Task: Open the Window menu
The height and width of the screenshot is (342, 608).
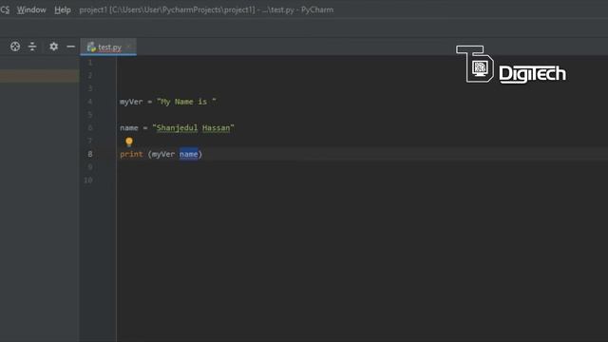Action: pyautogui.click(x=31, y=9)
